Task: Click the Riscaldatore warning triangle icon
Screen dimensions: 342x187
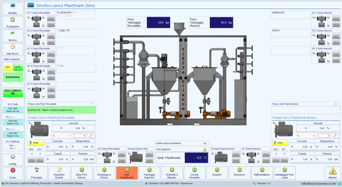Action: click(205, 149)
